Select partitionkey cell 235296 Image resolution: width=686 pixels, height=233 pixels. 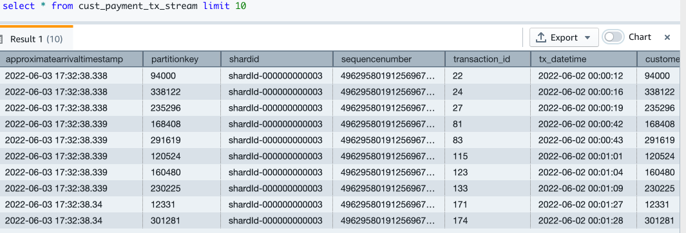click(182, 108)
